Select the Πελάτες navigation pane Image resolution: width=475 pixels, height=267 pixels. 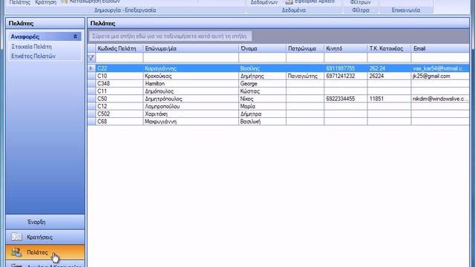tap(45, 252)
